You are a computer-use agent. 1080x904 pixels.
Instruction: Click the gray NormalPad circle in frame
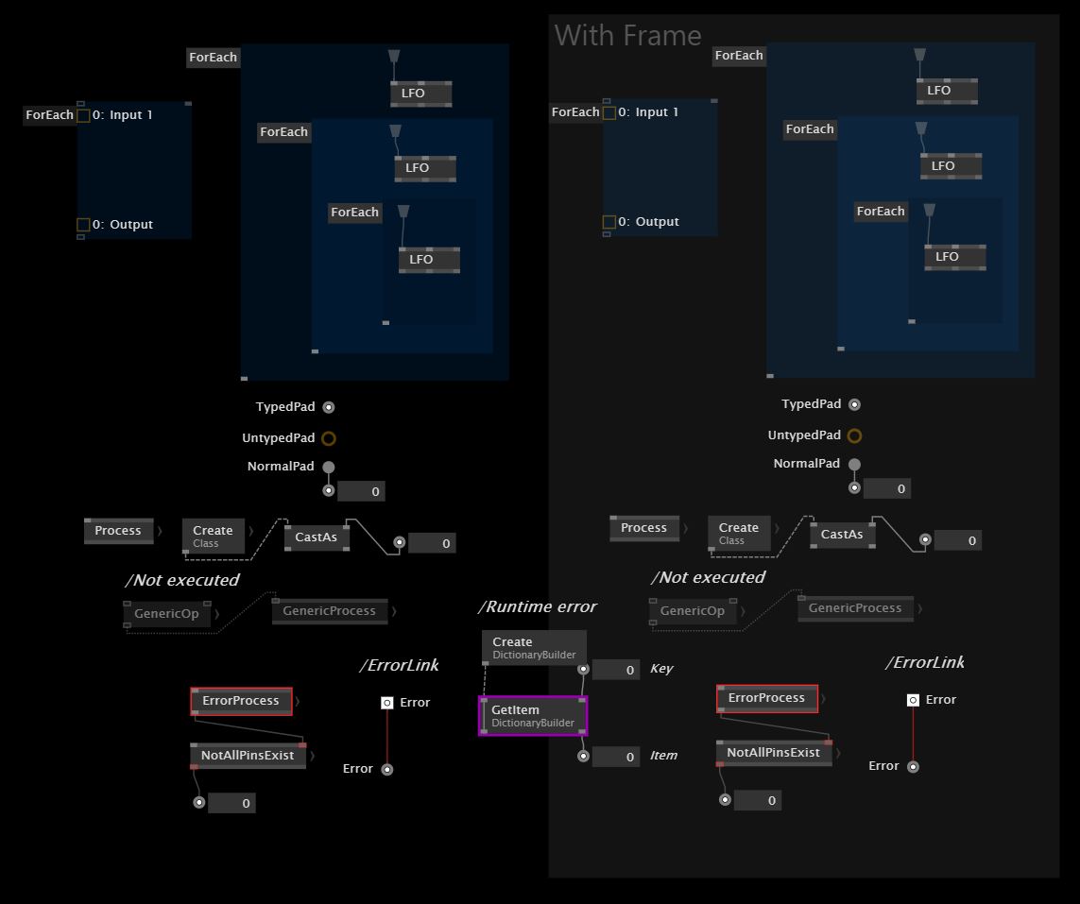[x=854, y=464]
